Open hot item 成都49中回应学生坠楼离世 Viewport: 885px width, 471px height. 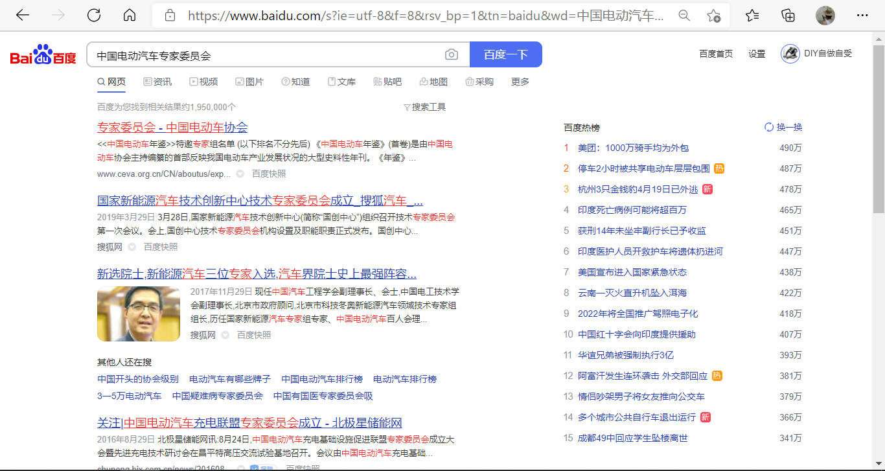point(633,439)
